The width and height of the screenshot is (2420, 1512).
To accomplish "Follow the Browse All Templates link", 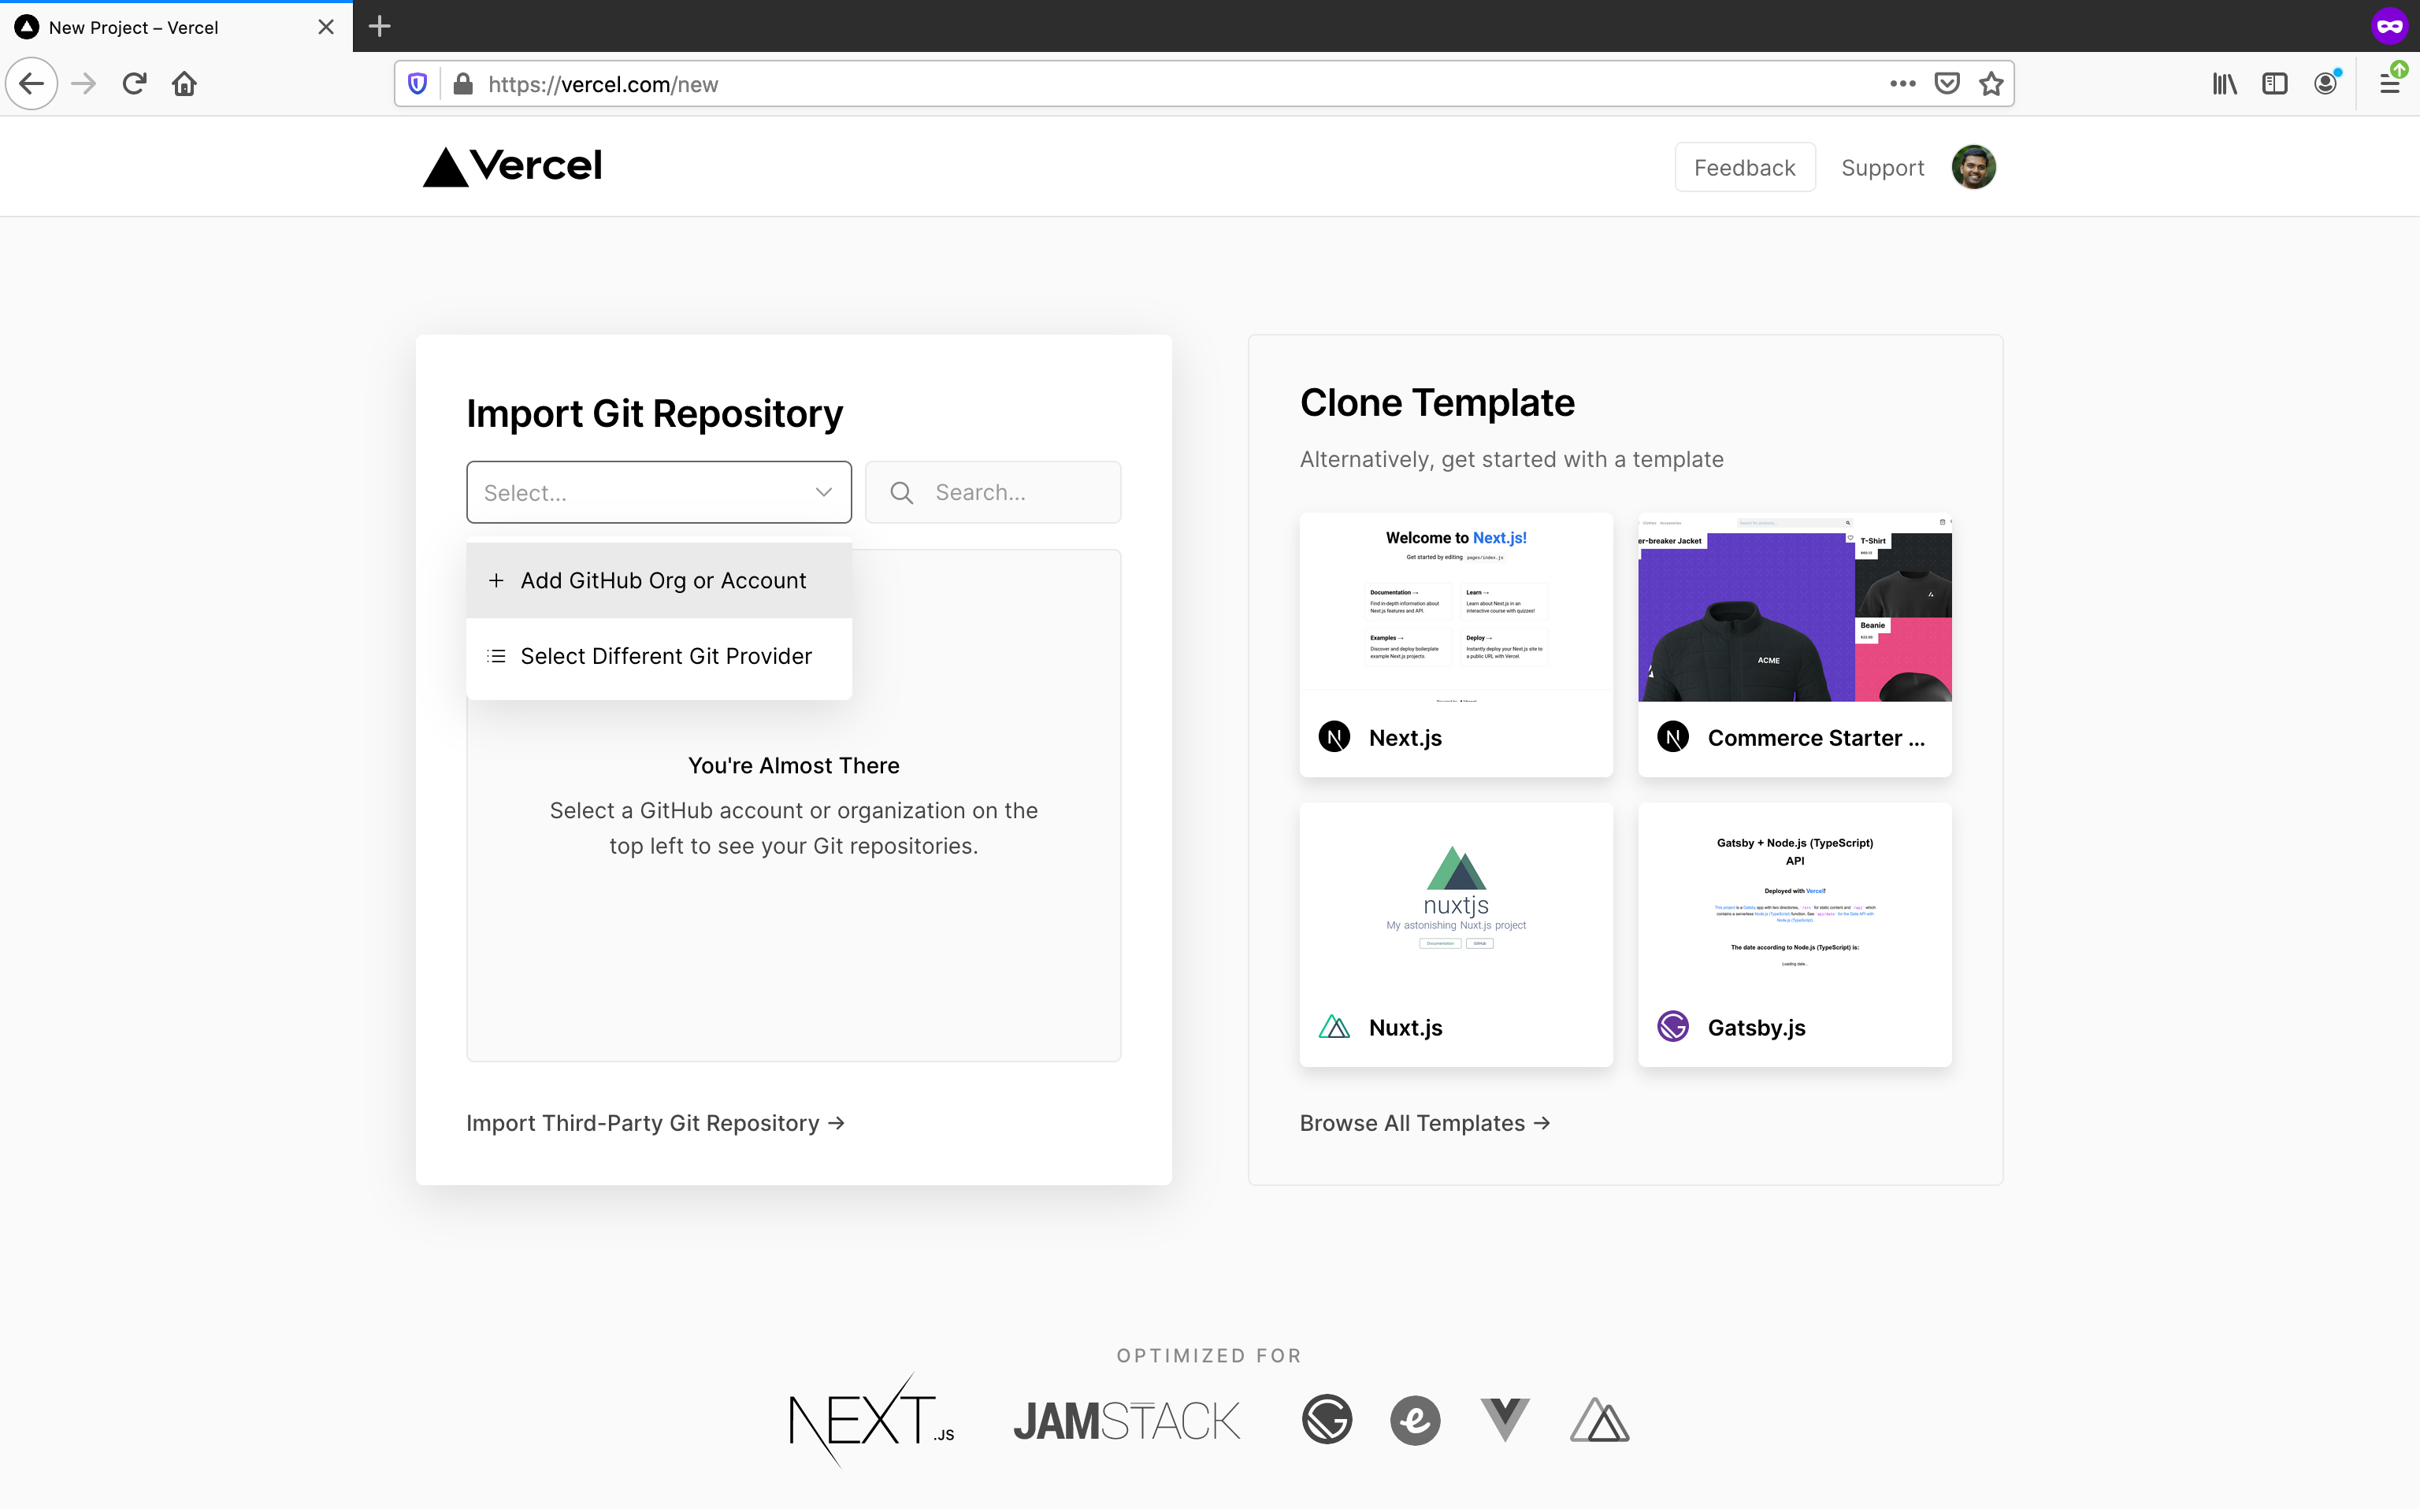I will click(x=1424, y=1123).
